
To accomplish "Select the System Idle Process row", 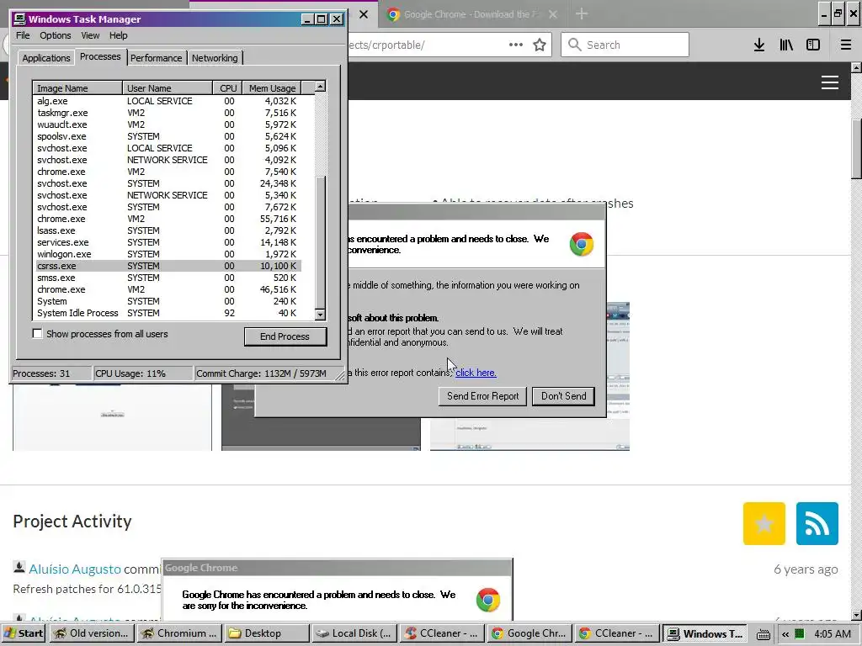I will [168, 313].
